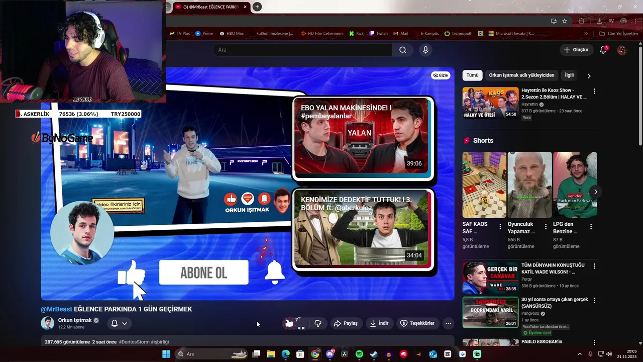Toggle the Orkun Işıtmak subscription notification bell

[x=115, y=323]
